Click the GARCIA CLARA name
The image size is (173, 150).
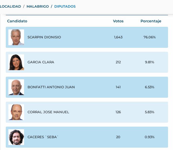pos(41,62)
